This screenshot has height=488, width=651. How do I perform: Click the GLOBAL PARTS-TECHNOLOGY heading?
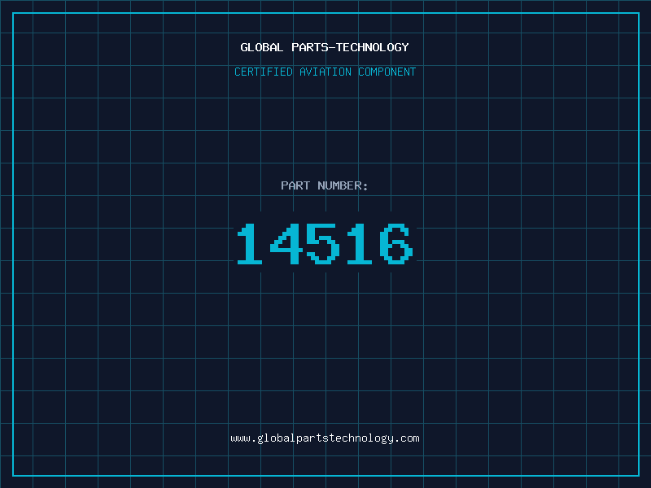point(325,47)
